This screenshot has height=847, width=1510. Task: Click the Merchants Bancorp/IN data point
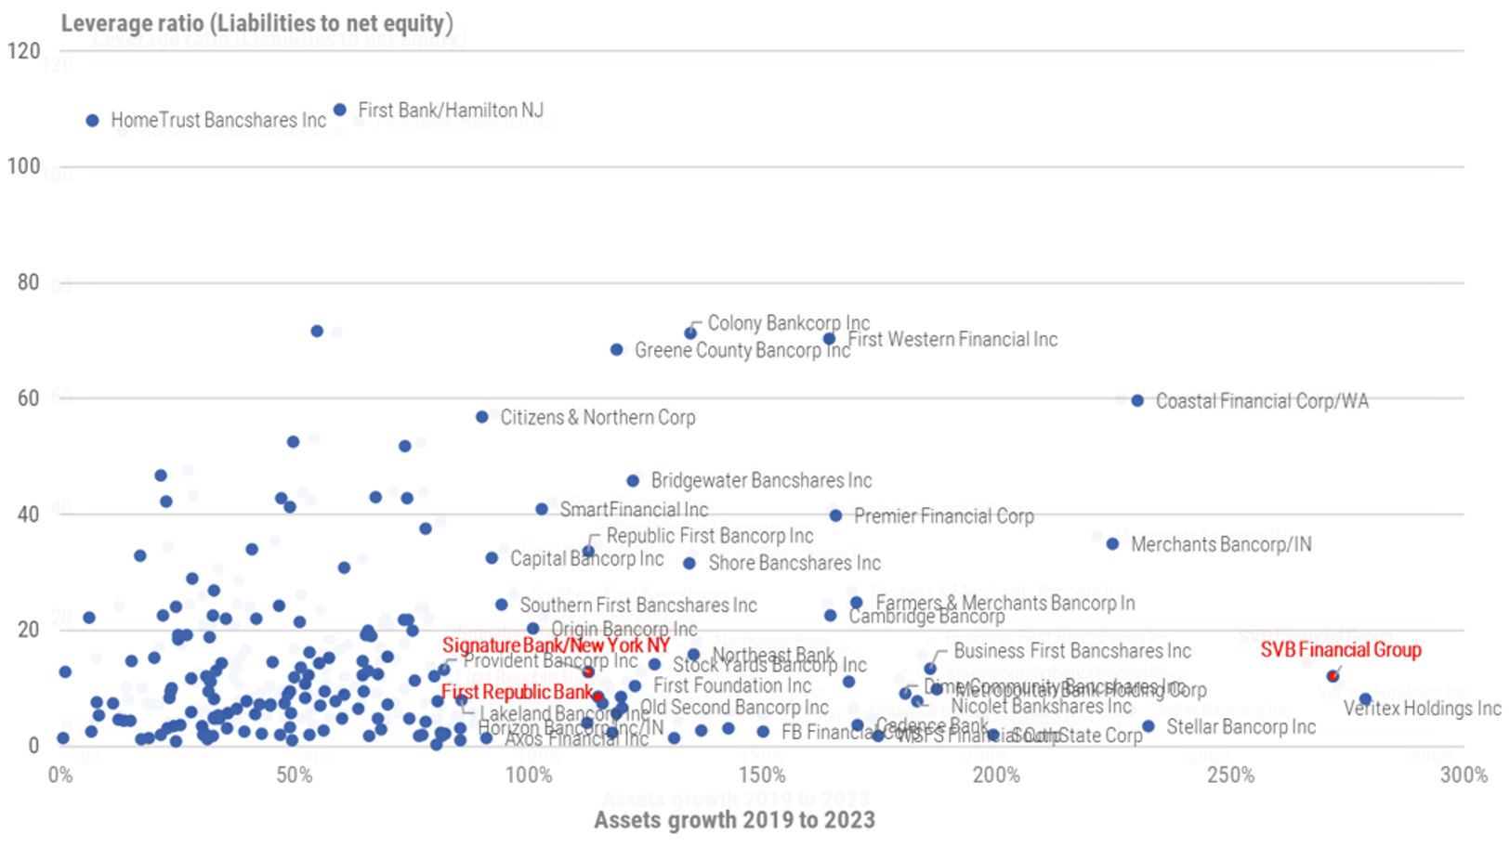[1112, 544]
